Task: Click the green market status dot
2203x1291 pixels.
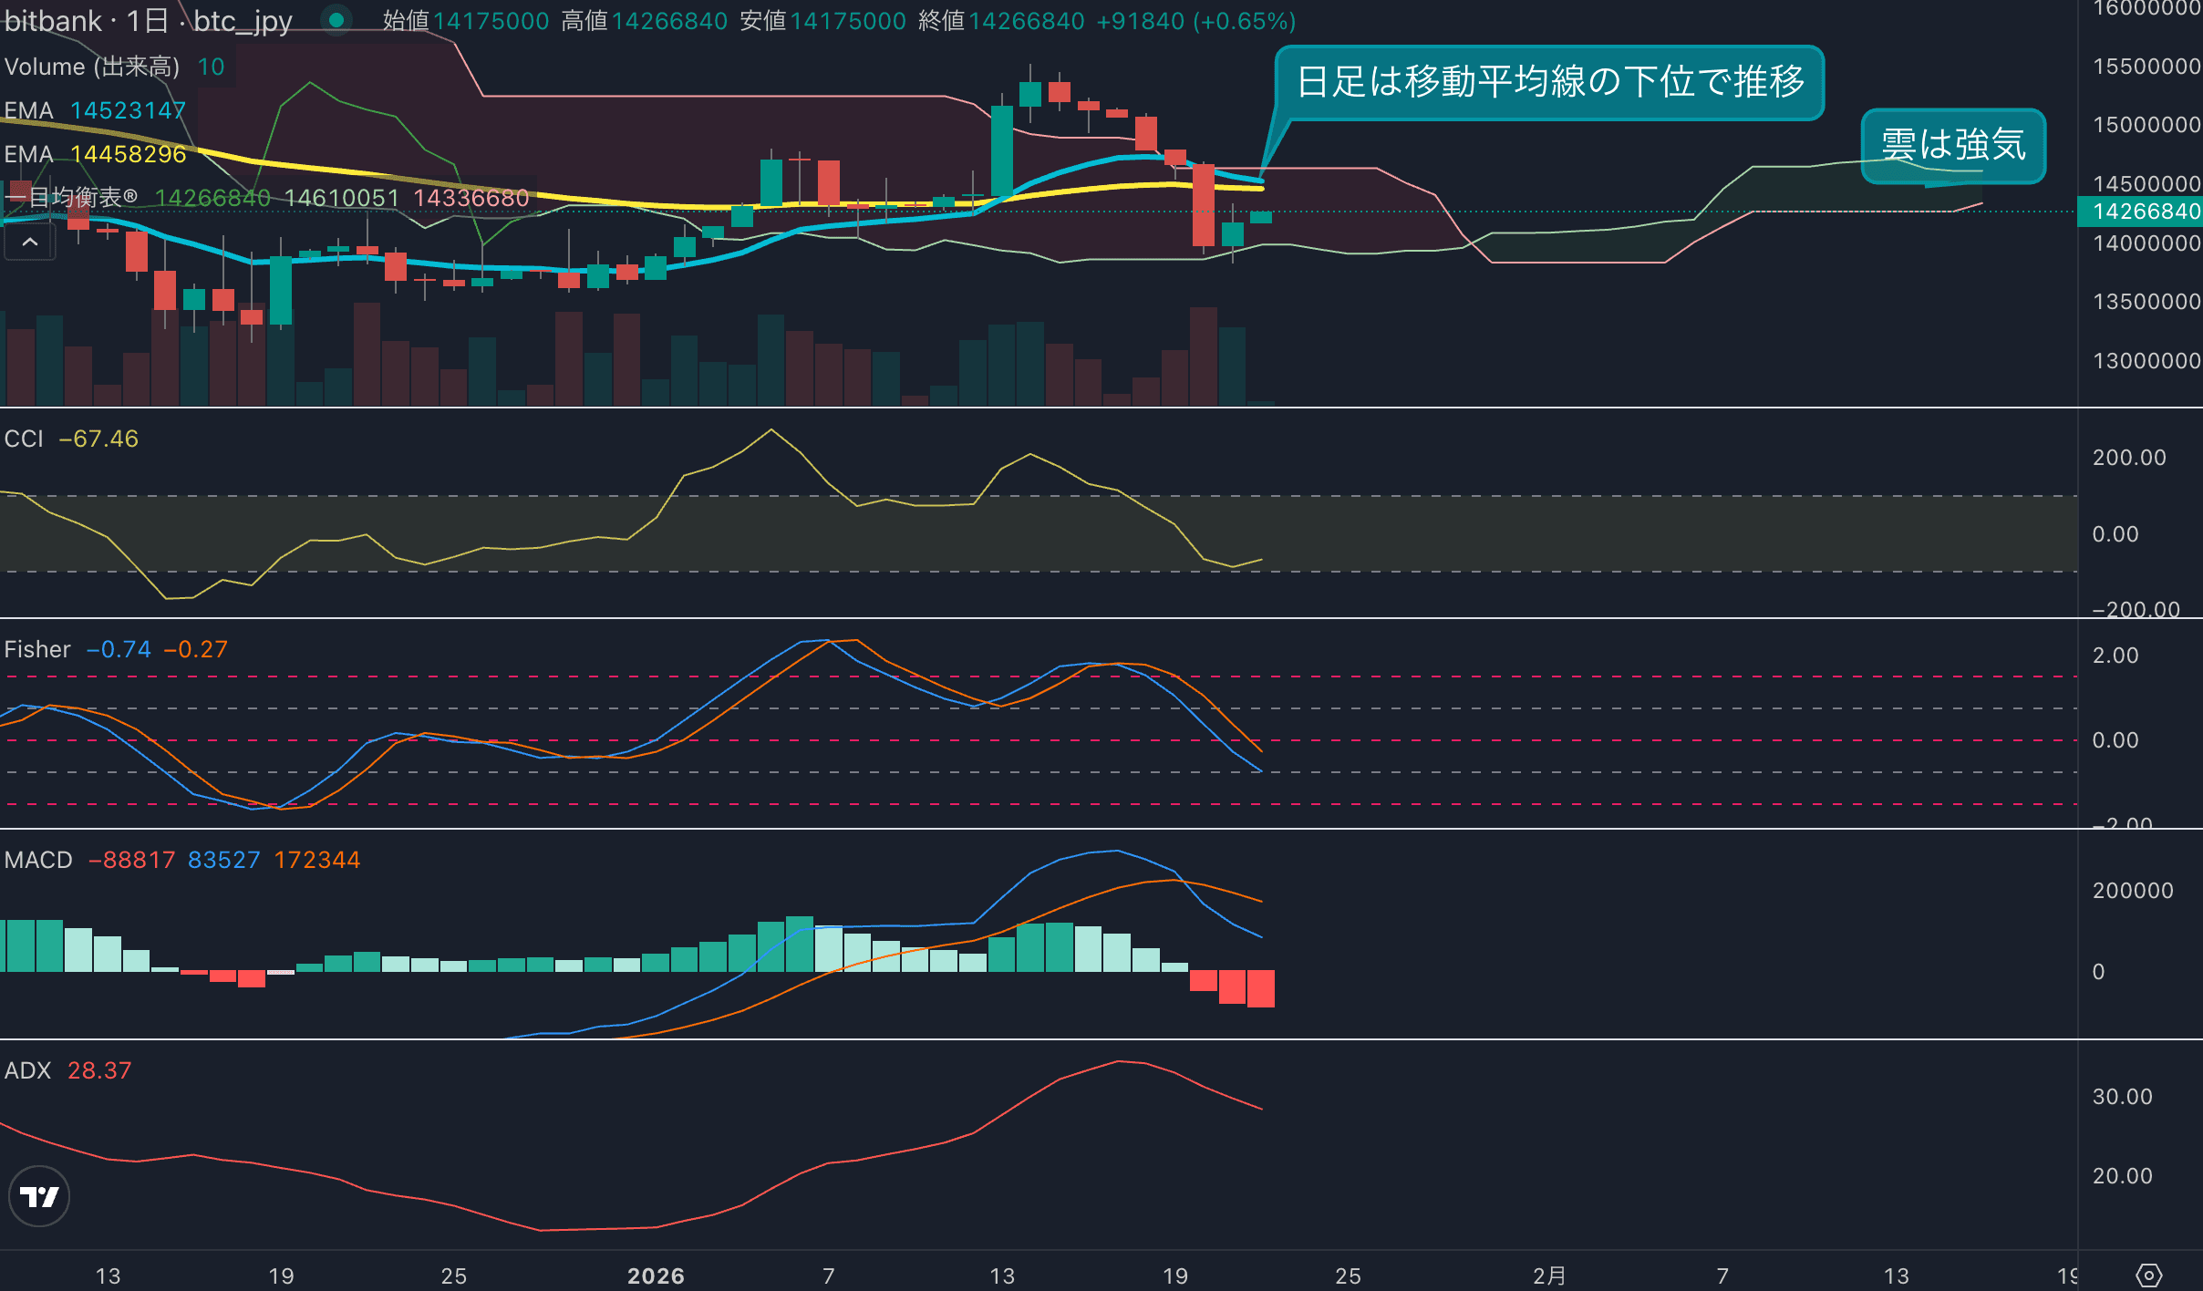Action: 336,20
